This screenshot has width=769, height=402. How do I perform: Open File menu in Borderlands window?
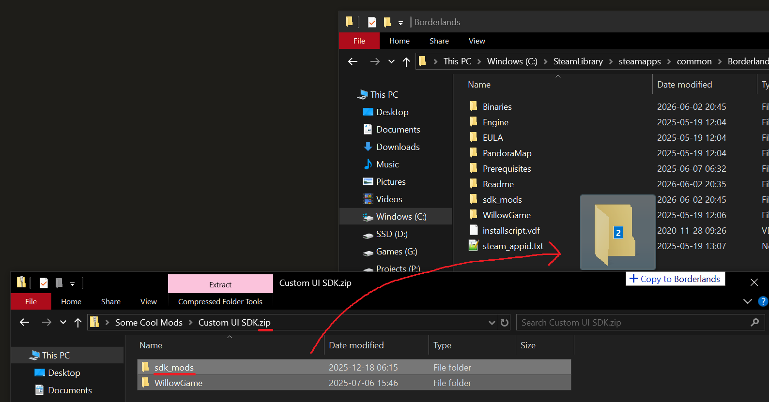click(359, 41)
